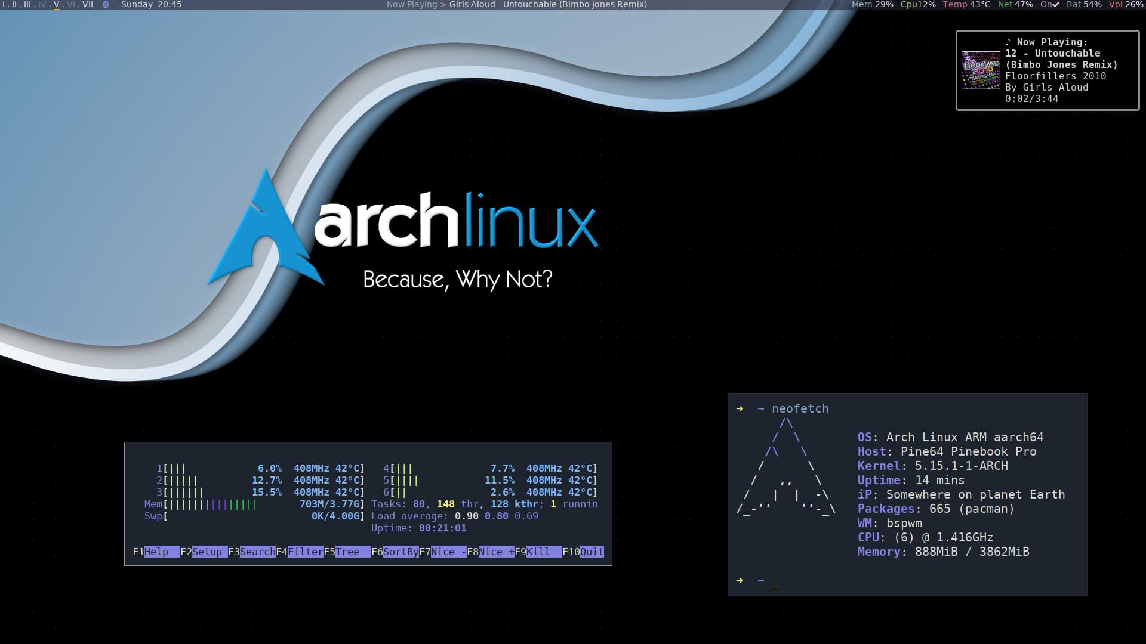Screen dimensions: 1146x644
Task: Click the CPU (6) @ 1.416GHz line
Action: click(925, 537)
